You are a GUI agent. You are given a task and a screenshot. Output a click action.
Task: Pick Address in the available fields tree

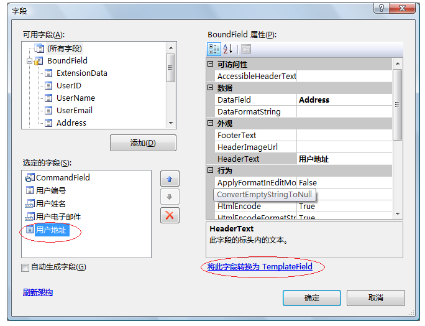coord(71,123)
